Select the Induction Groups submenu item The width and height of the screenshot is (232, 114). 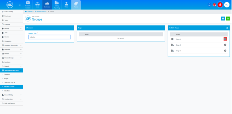[11, 87]
